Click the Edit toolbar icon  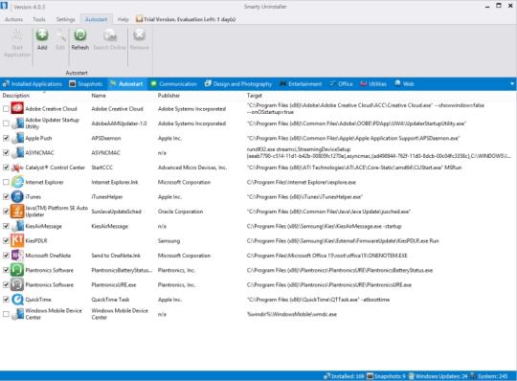pyautogui.click(x=60, y=34)
